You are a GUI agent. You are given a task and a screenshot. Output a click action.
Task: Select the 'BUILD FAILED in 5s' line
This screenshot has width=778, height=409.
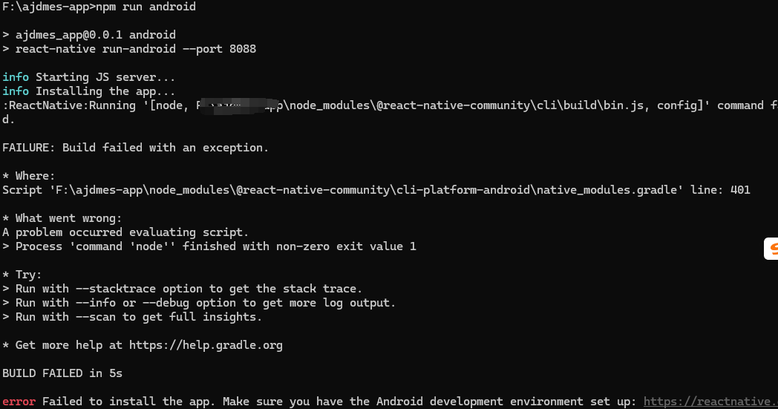[x=62, y=373]
